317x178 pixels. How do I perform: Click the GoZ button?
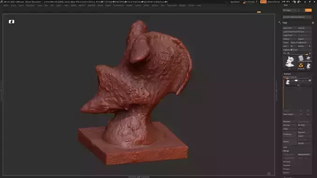(x=286, y=46)
